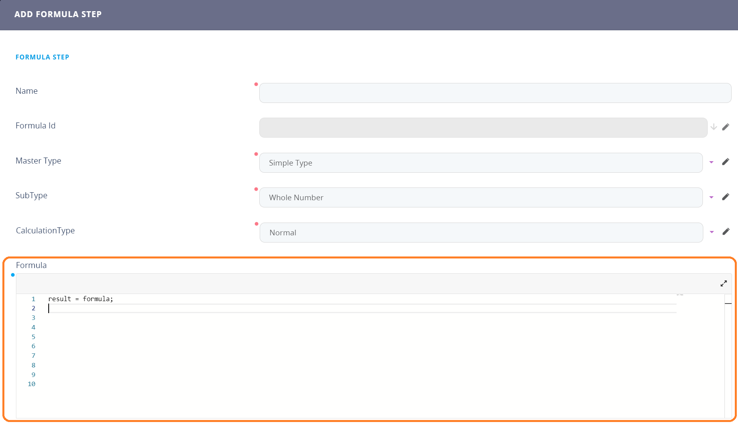Click the purple arrow next to Master Type
The height and width of the screenshot is (424, 738).
(711, 162)
